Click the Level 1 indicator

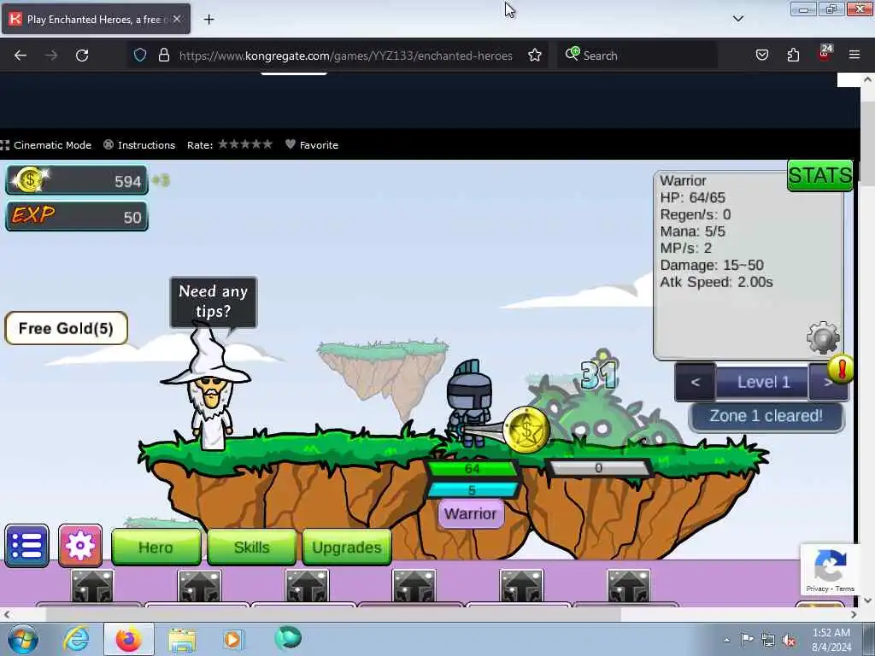pos(762,382)
